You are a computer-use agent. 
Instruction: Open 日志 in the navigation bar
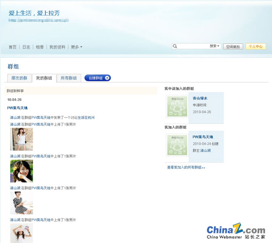click(x=26, y=47)
